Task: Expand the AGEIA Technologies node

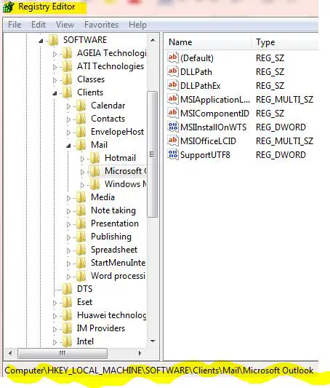Action: (55, 54)
